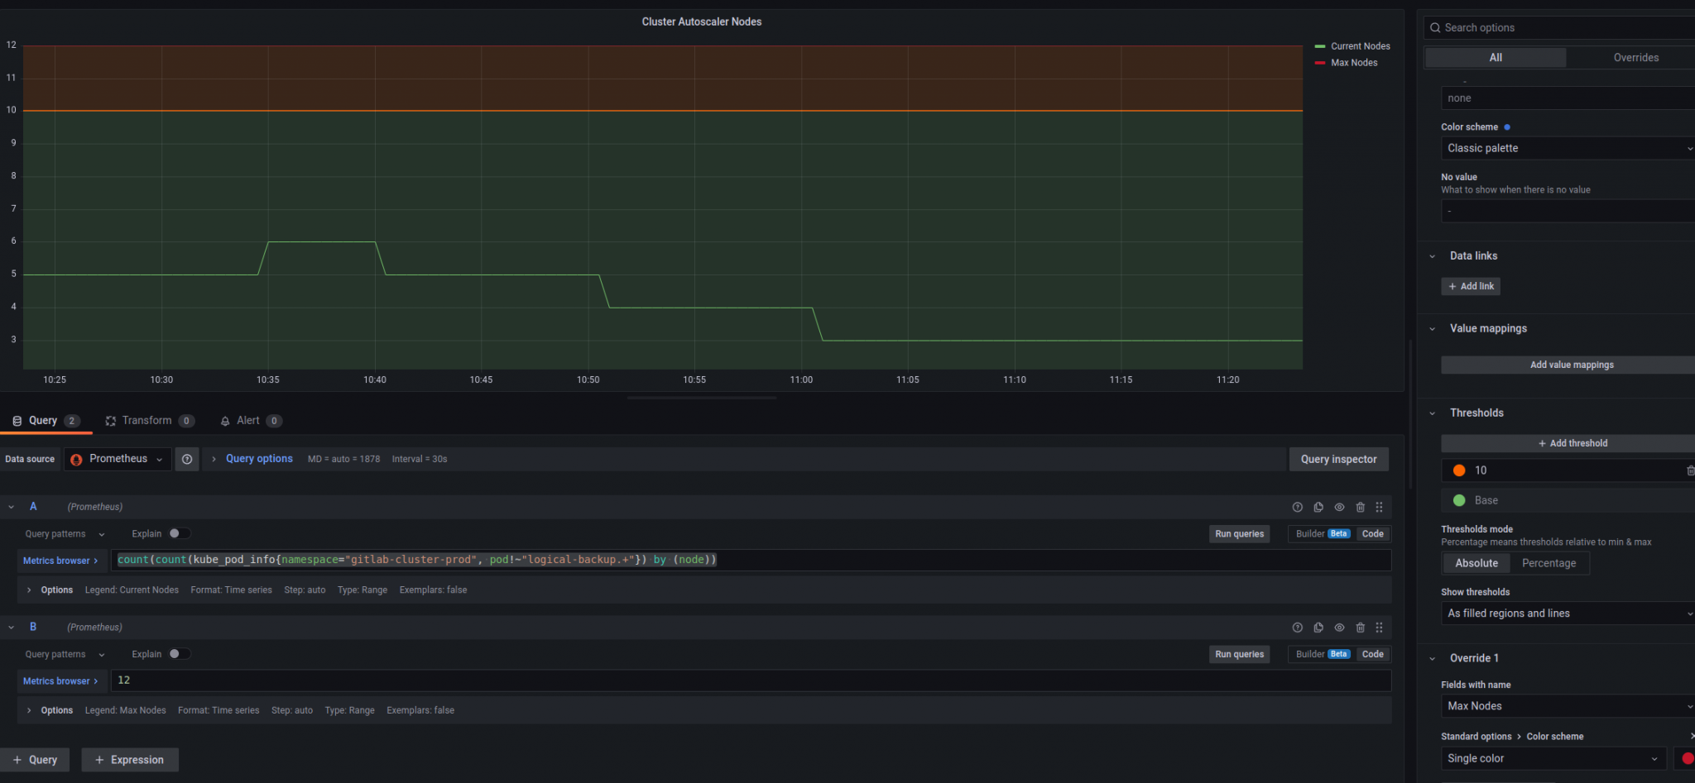Screen dimensions: 1695x783
Task: Click the Query inspector button
Action: coord(1338,459)
